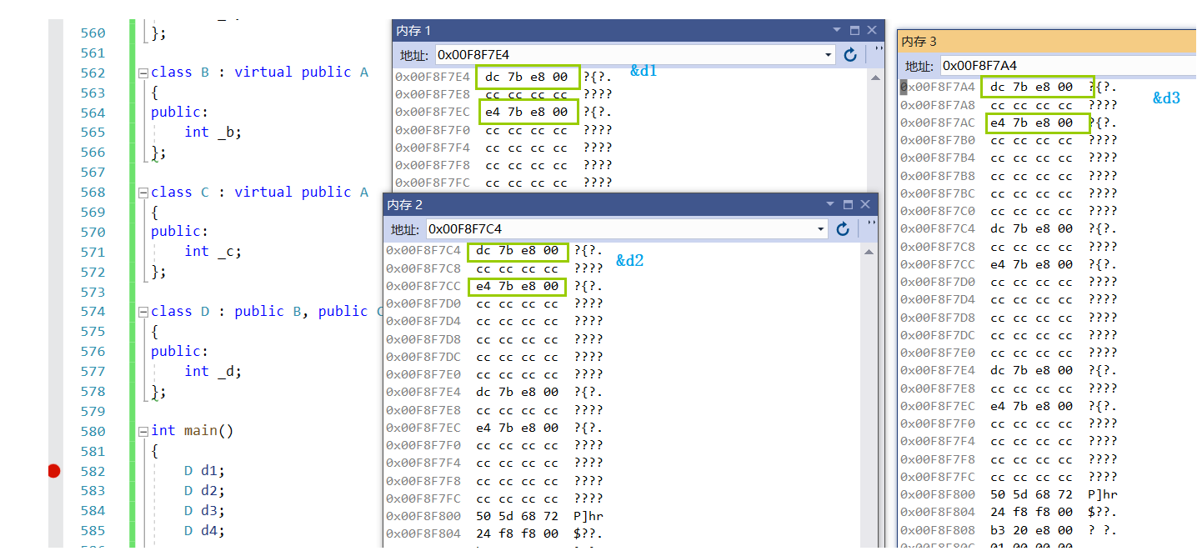Screen dimensions: 1197x551
Task: Open window position menu of 内存 2
Action: [830, 204]
